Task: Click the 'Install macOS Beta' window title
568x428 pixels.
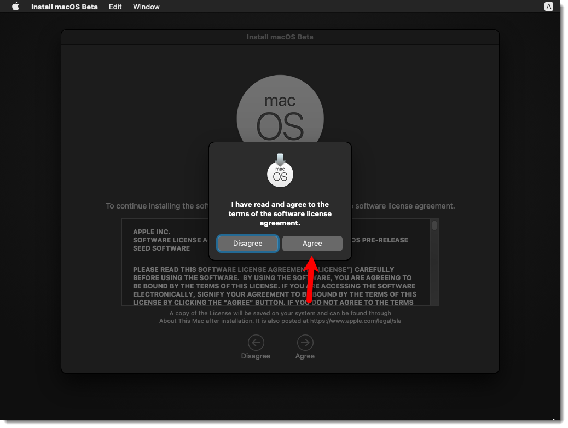Action: (x=280, y=37)
